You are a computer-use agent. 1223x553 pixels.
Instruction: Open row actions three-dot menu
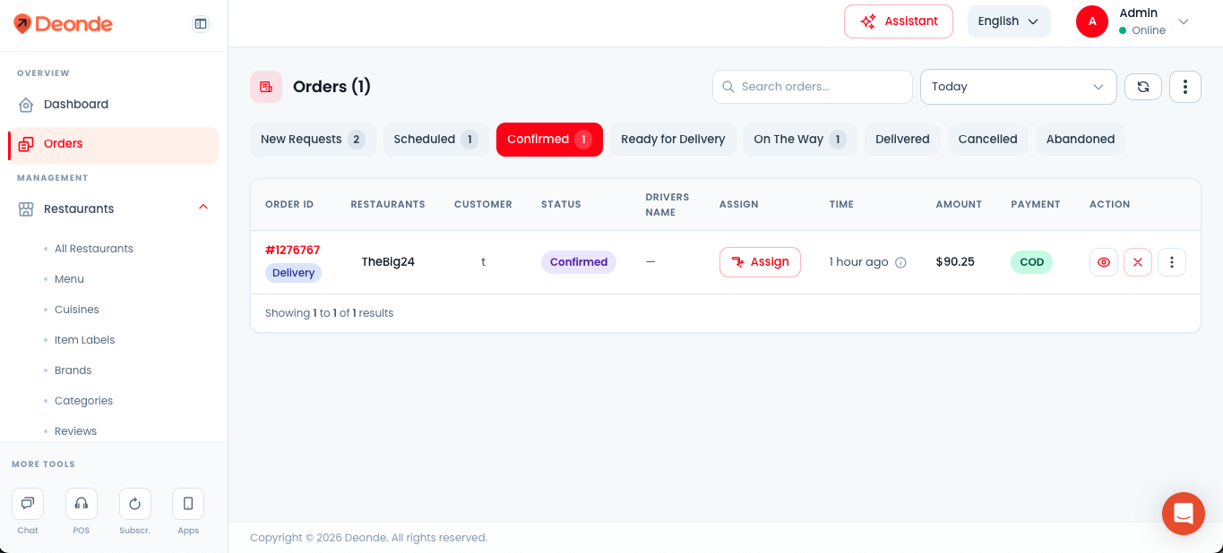coord(1172,262)
